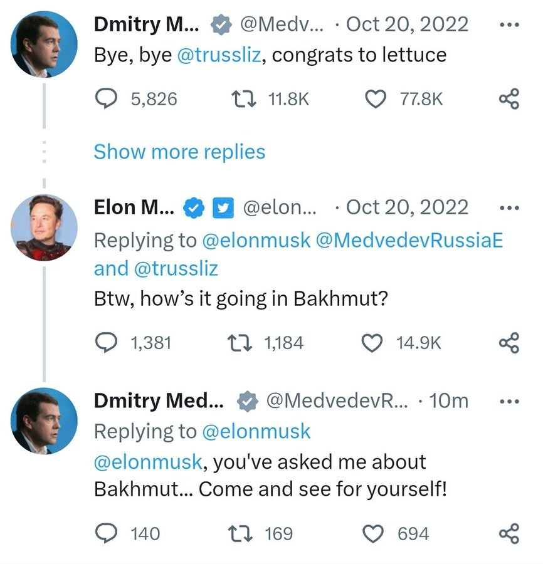This screenshot has width=543, height=564.
Task: Retweet the "how's it going in Bakhmut" tweet
Action: point(239,343)
